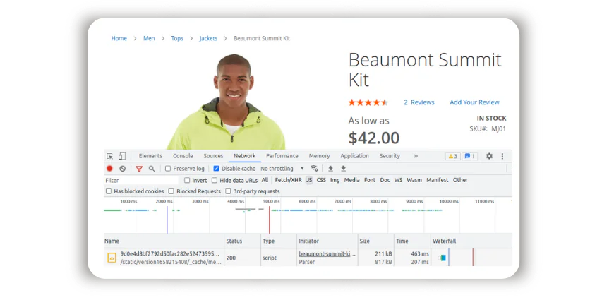
Task: Open network search magnifier
Action: [152, 169]
